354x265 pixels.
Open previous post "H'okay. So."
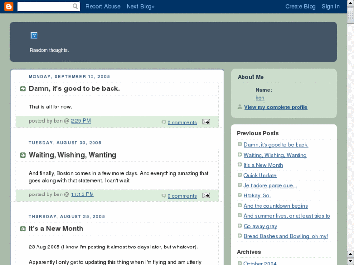(257, 195)
